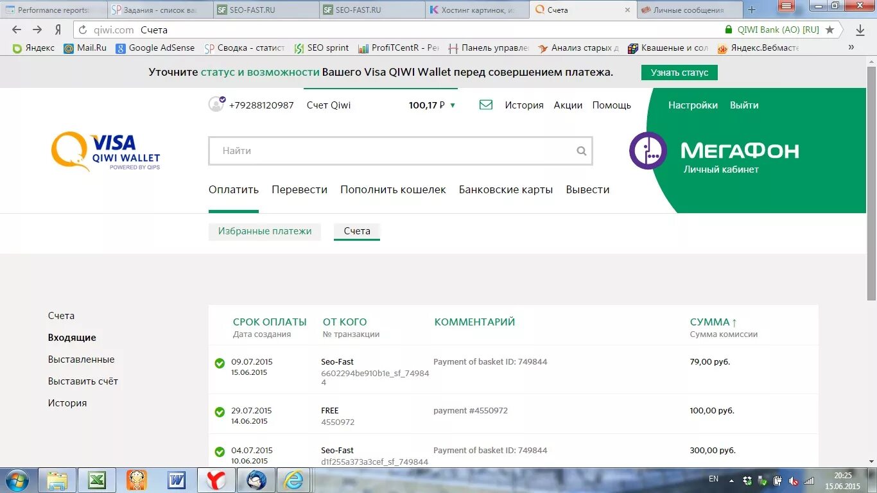
Task: Open Настройки in green header
Action: (693, 105)
